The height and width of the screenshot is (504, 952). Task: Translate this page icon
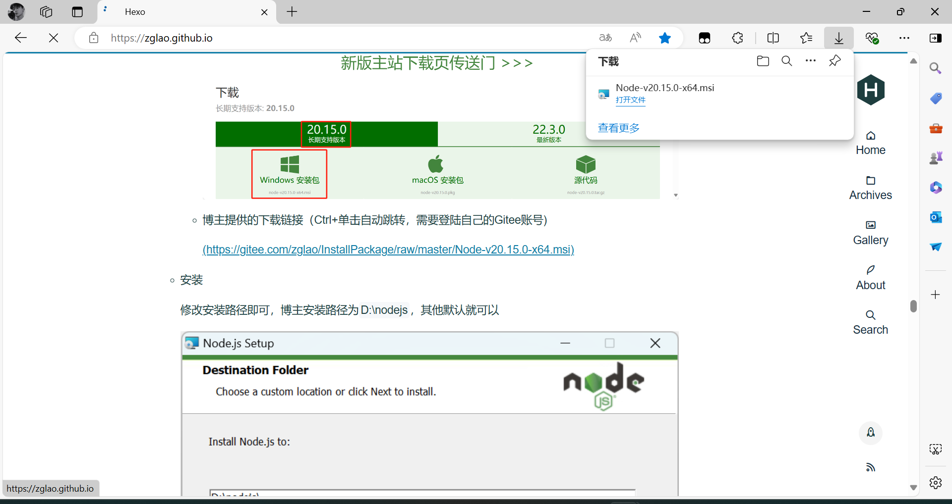coord(605,38)
